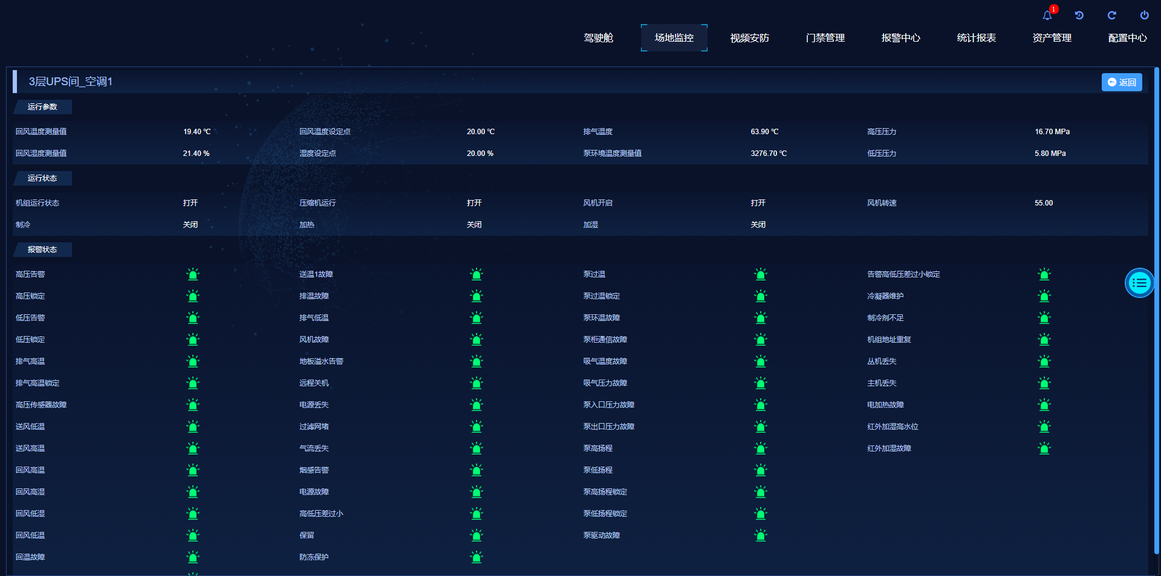
Task: Open the notification bell with red badge
Action: point(1047,16)
